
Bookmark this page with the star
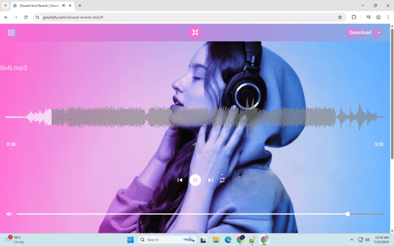(x=340, y=17)
